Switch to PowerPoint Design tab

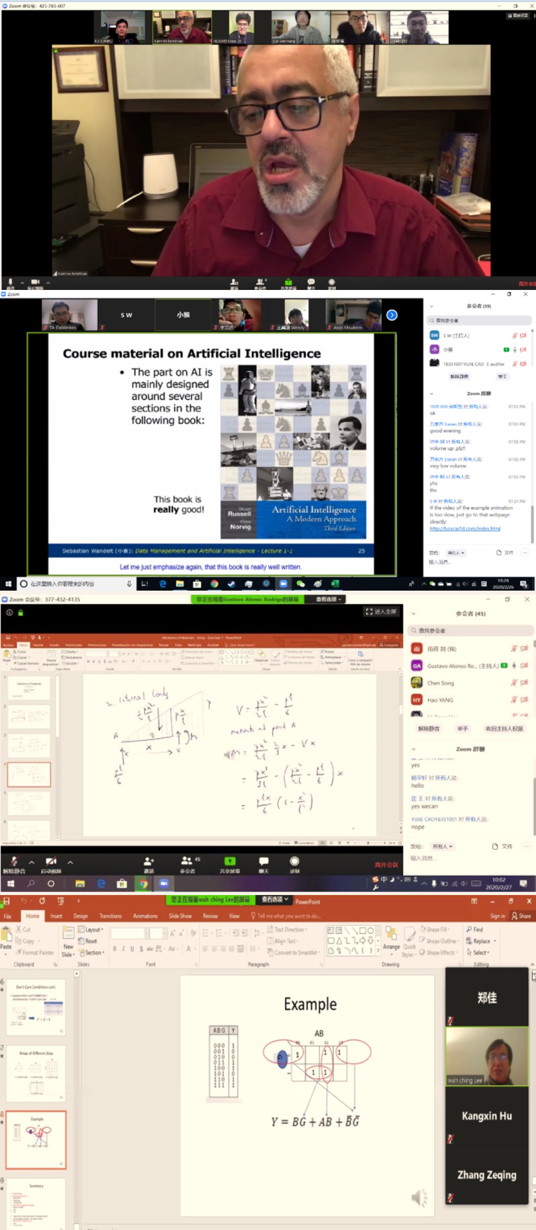80,916
